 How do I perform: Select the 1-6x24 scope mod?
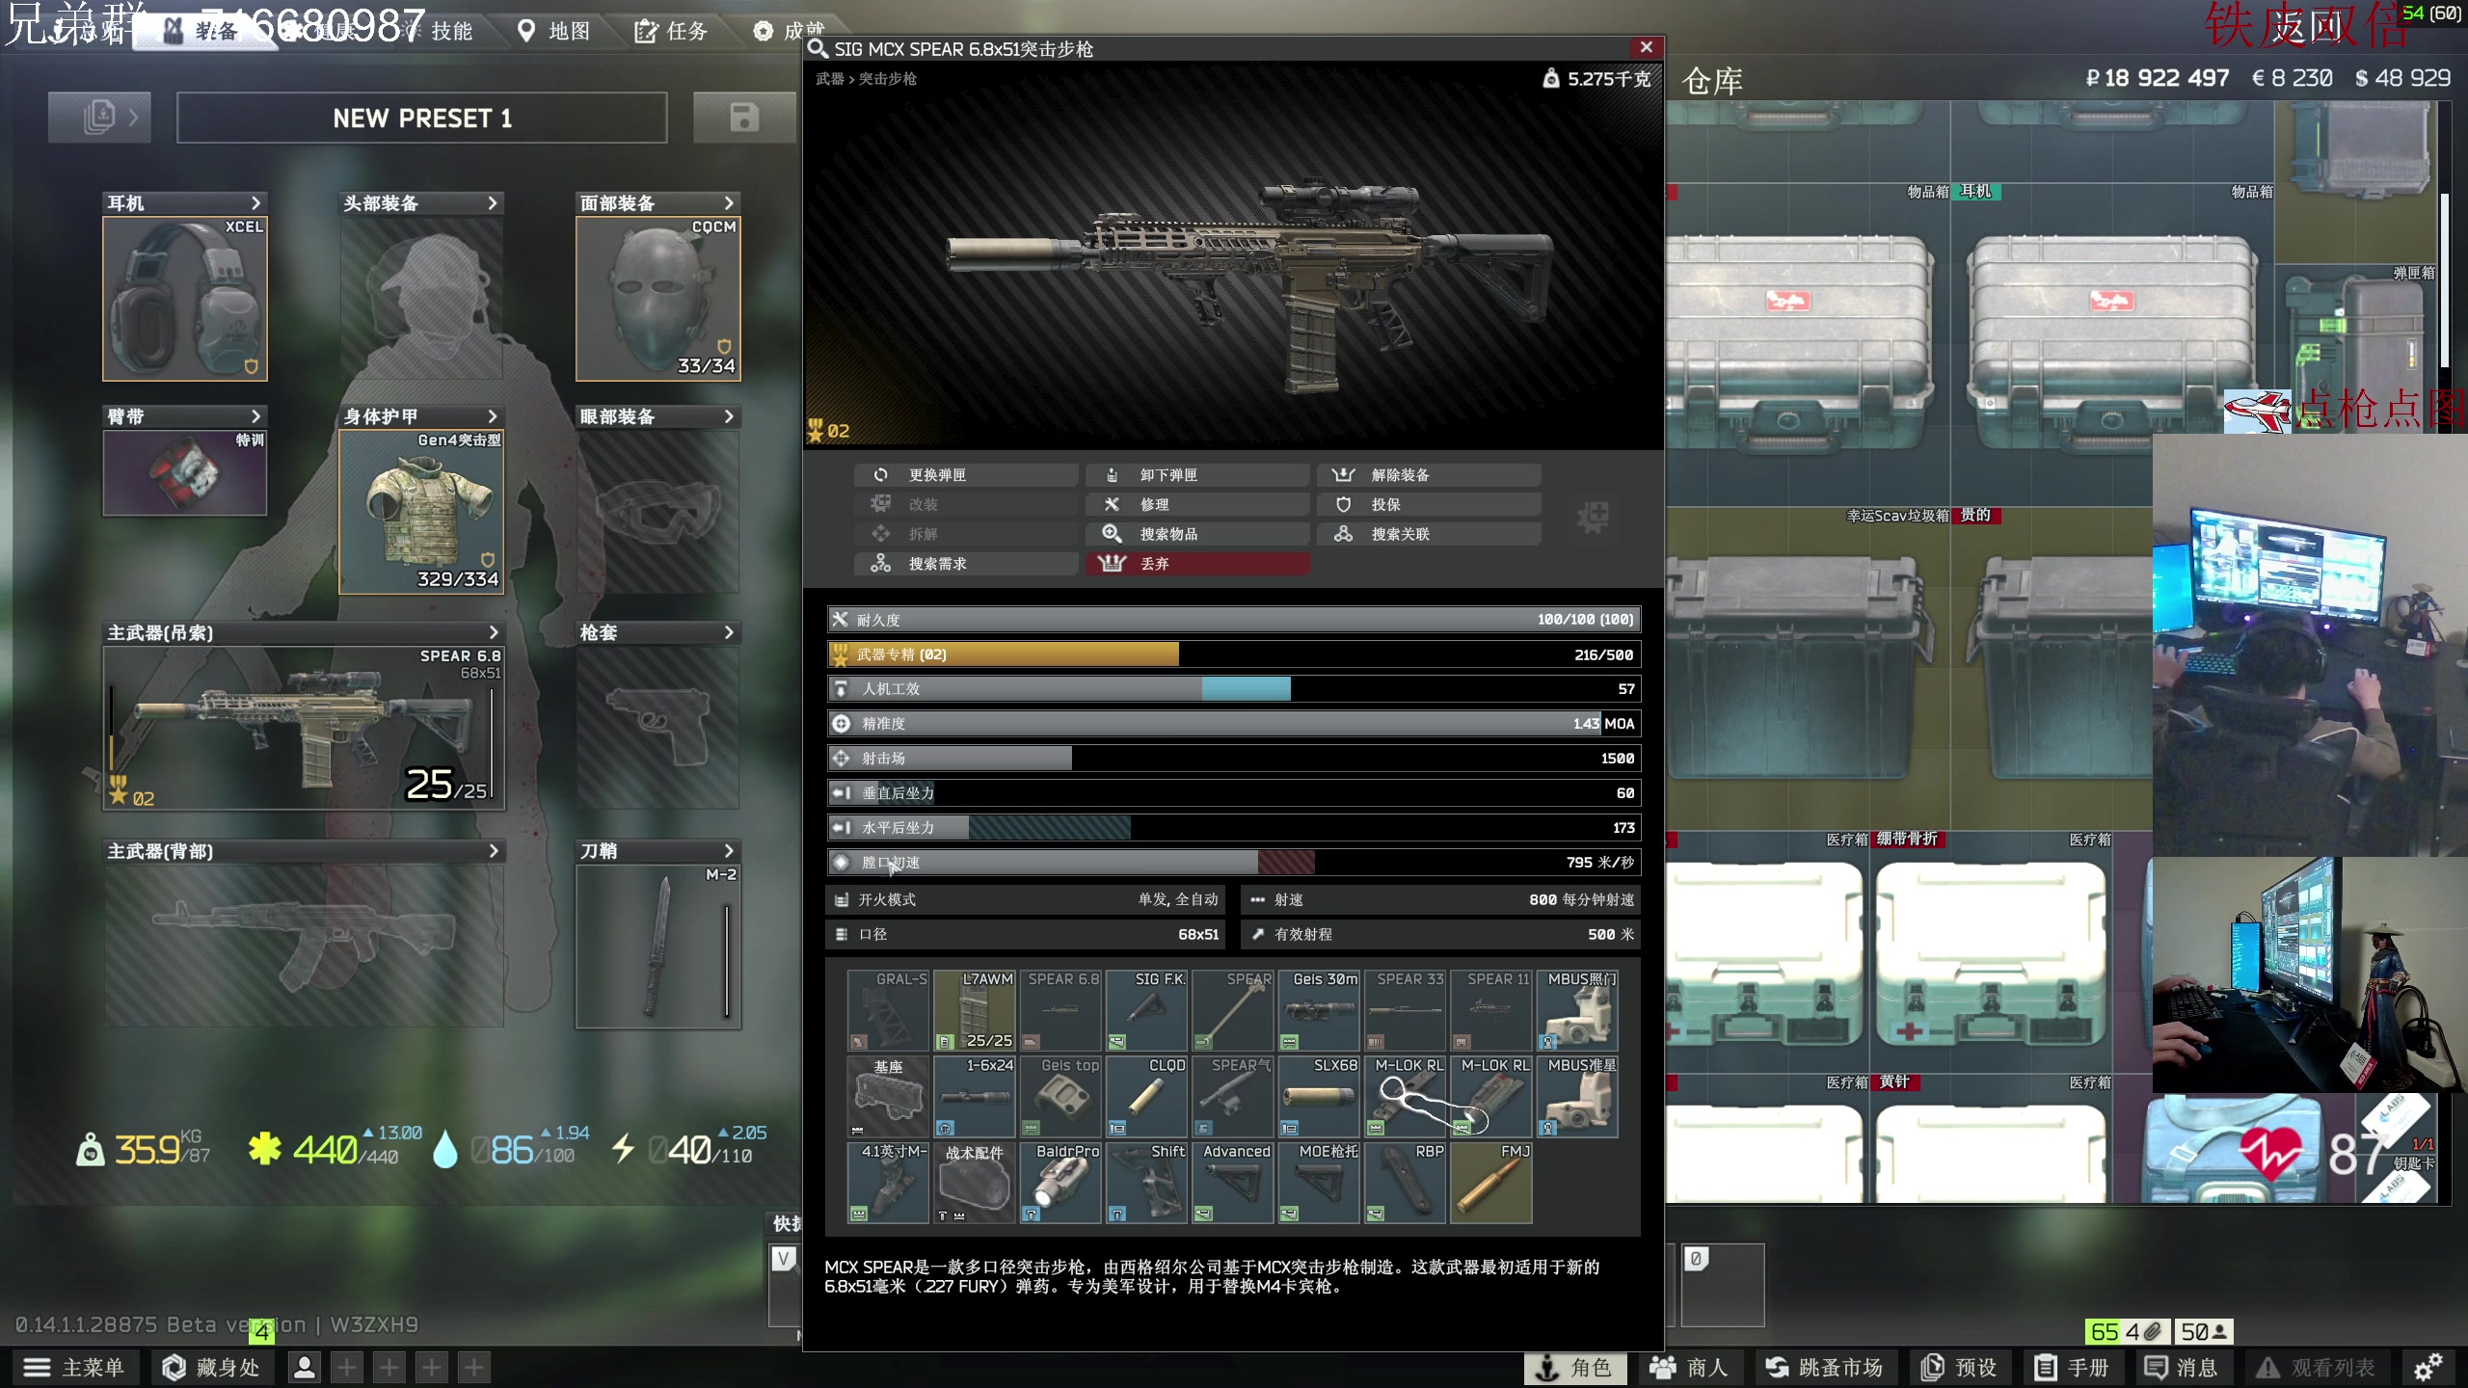pyautogui.click(x=974, y=1097)
